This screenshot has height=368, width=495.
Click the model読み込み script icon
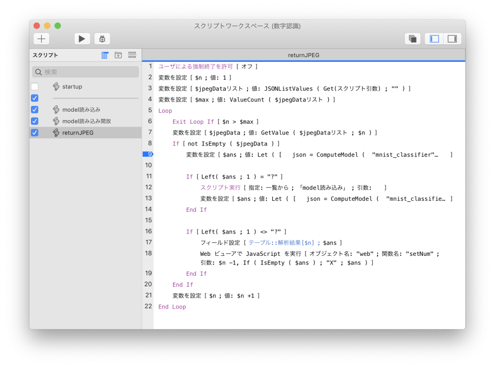[56, 110]
